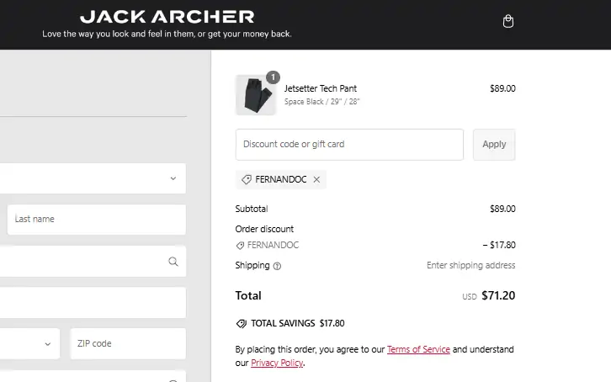Click into the ZIP code field

[127, 343]
